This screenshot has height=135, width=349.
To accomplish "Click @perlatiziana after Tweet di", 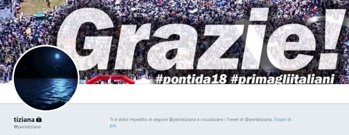I will tap(258, 119).
